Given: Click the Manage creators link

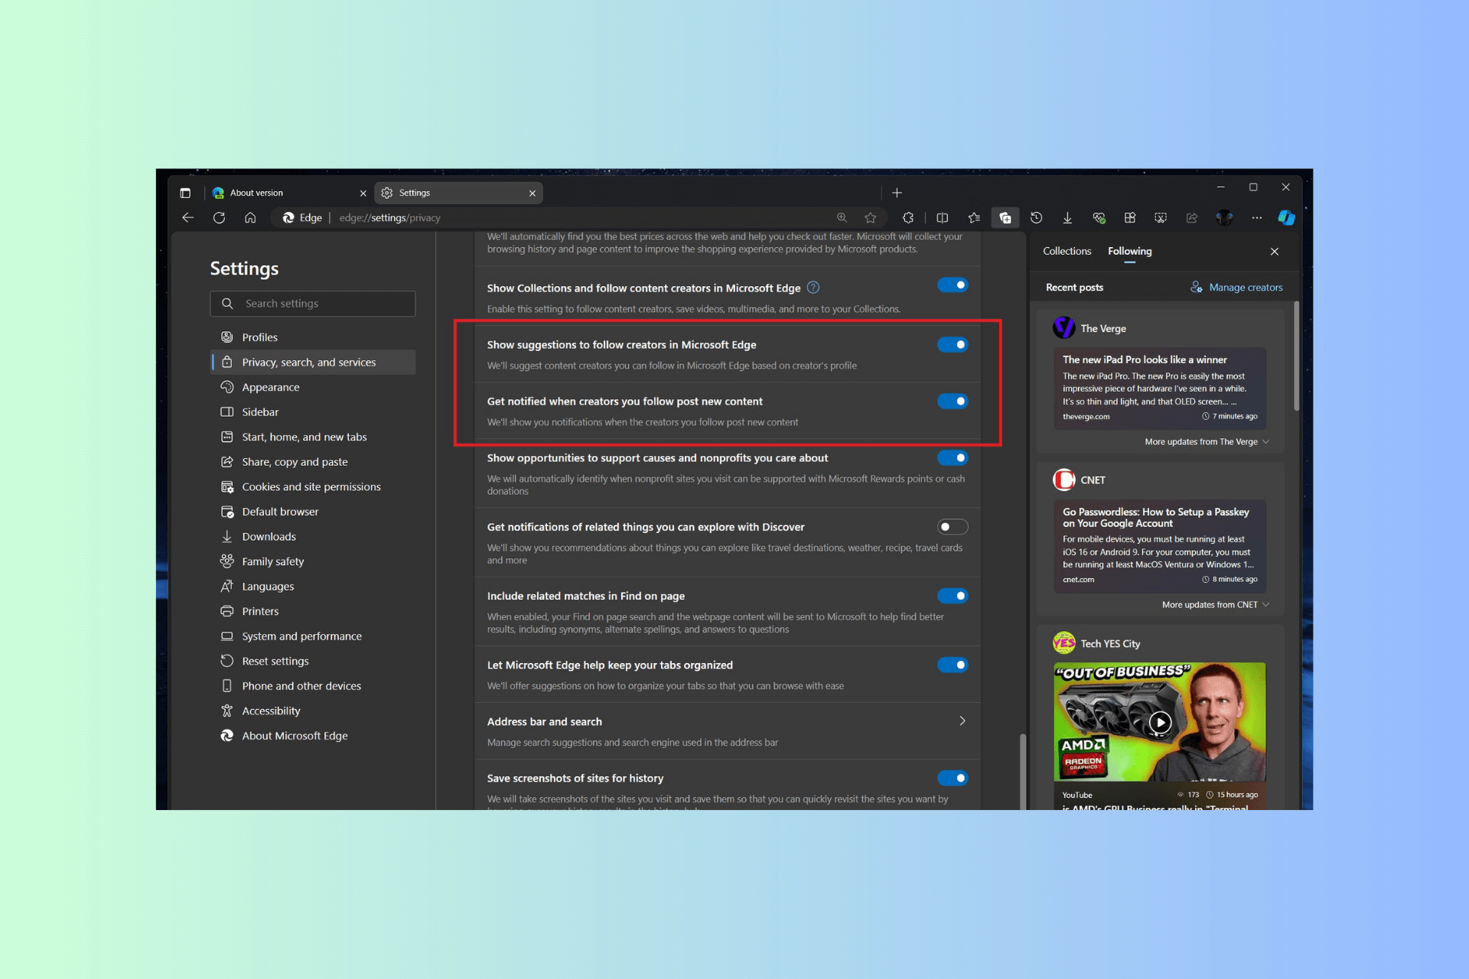Looking at the screenshot, I should [1236, 288].
